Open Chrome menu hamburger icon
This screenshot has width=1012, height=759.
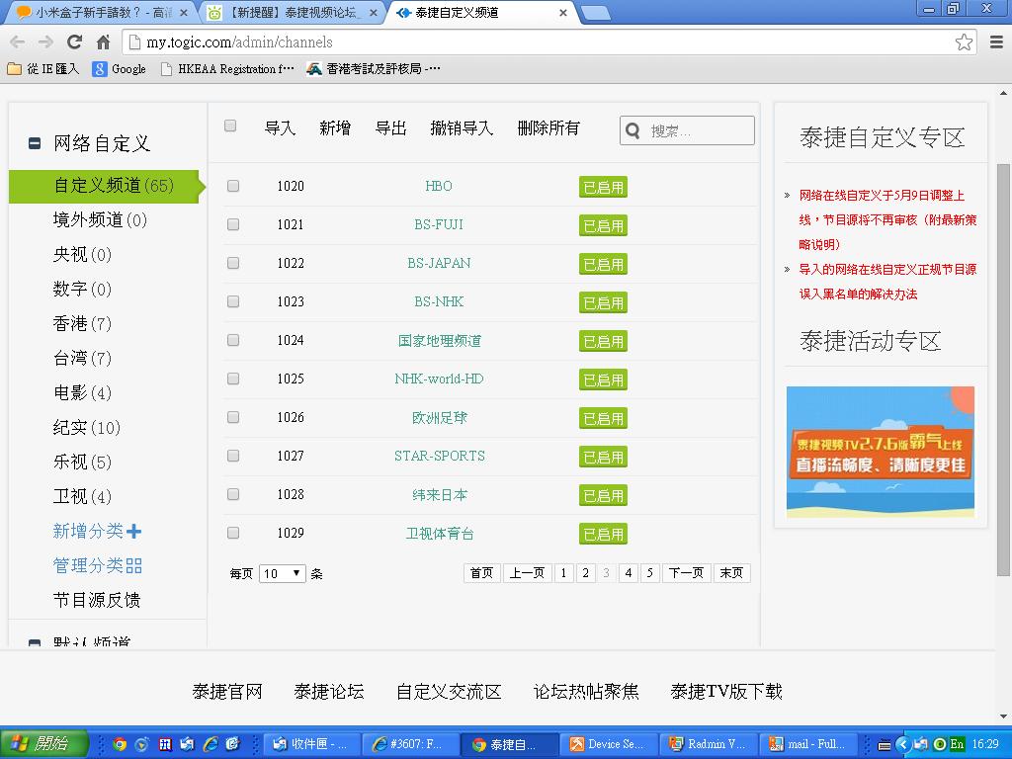tap(994, 42)
